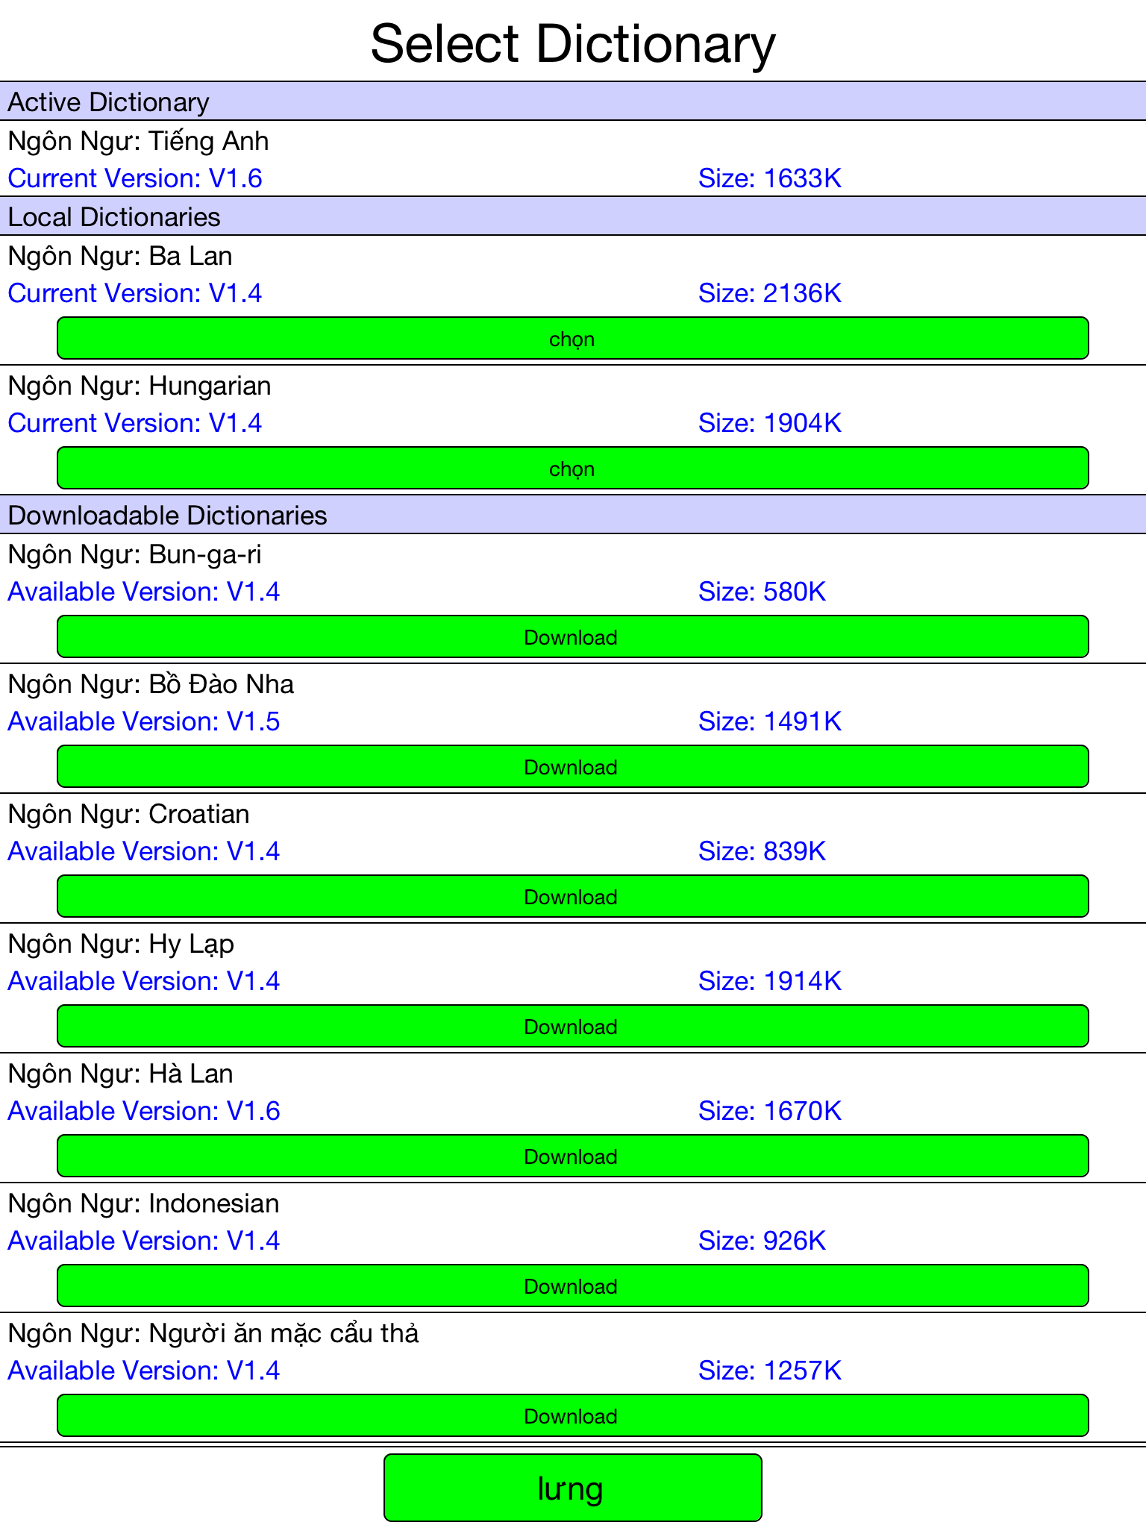
Task: Click Ngôn Ngư: Indonesian label
Action: (x=143, y=1203)
